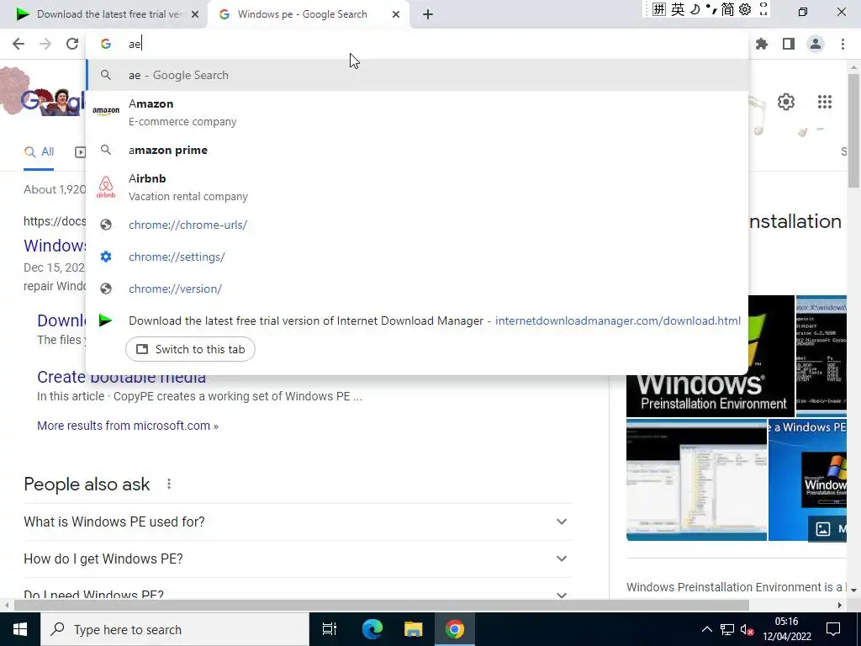Screen dimensions: 861x646
Task: Open the Google apps grid icon
Action: (x=824, y=102)
